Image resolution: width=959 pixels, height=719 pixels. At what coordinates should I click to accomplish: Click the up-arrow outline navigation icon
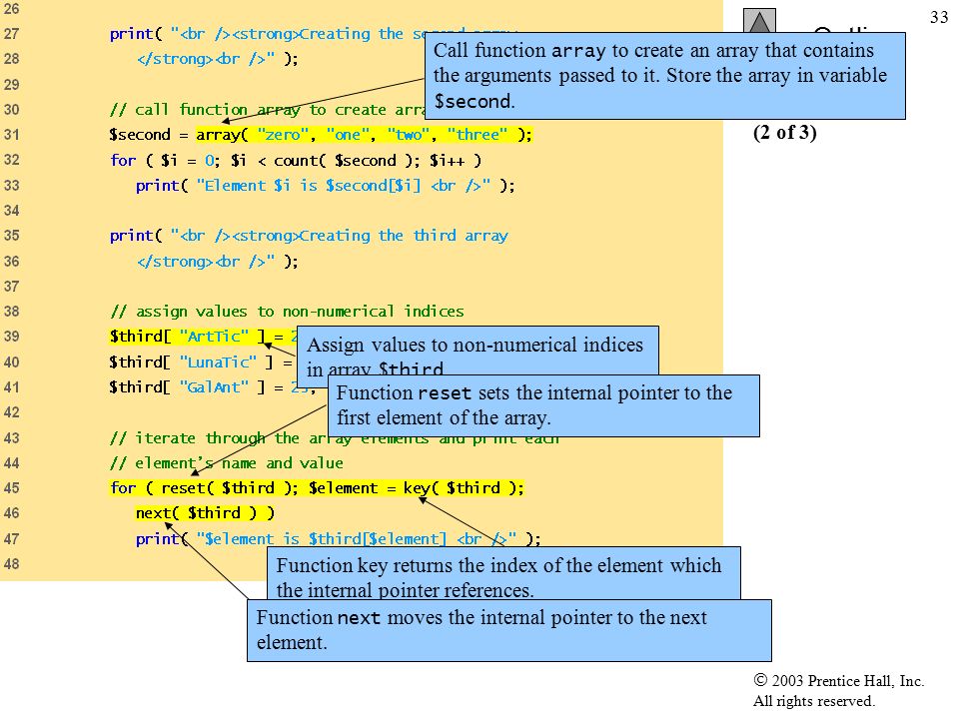tap(759, 21)
